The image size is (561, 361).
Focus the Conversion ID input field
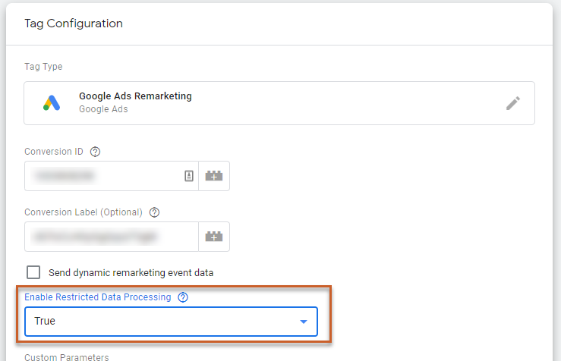tap(102, 176)
